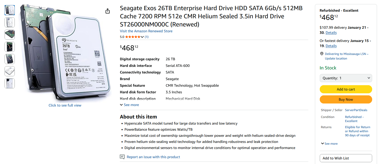Screen dimensions: 378x164
Task: Select the first product thumbnail
Action: [10, 10]
